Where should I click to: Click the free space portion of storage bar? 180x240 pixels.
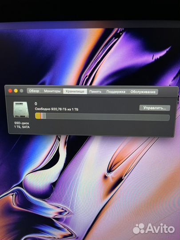(x=108, y=117)
